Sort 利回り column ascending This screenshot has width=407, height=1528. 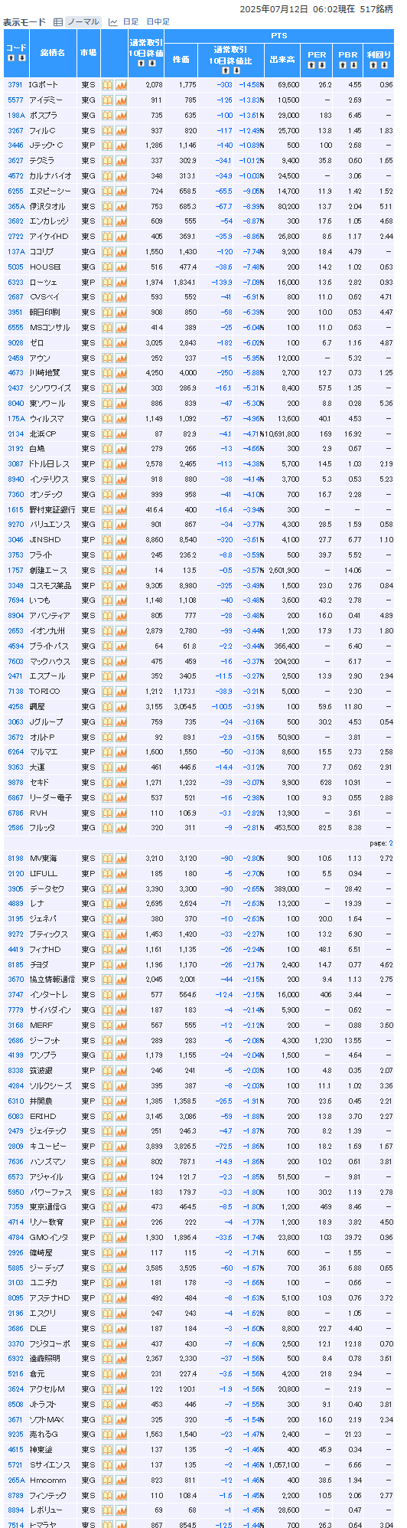pyautogui.click(x=373, y=65)
